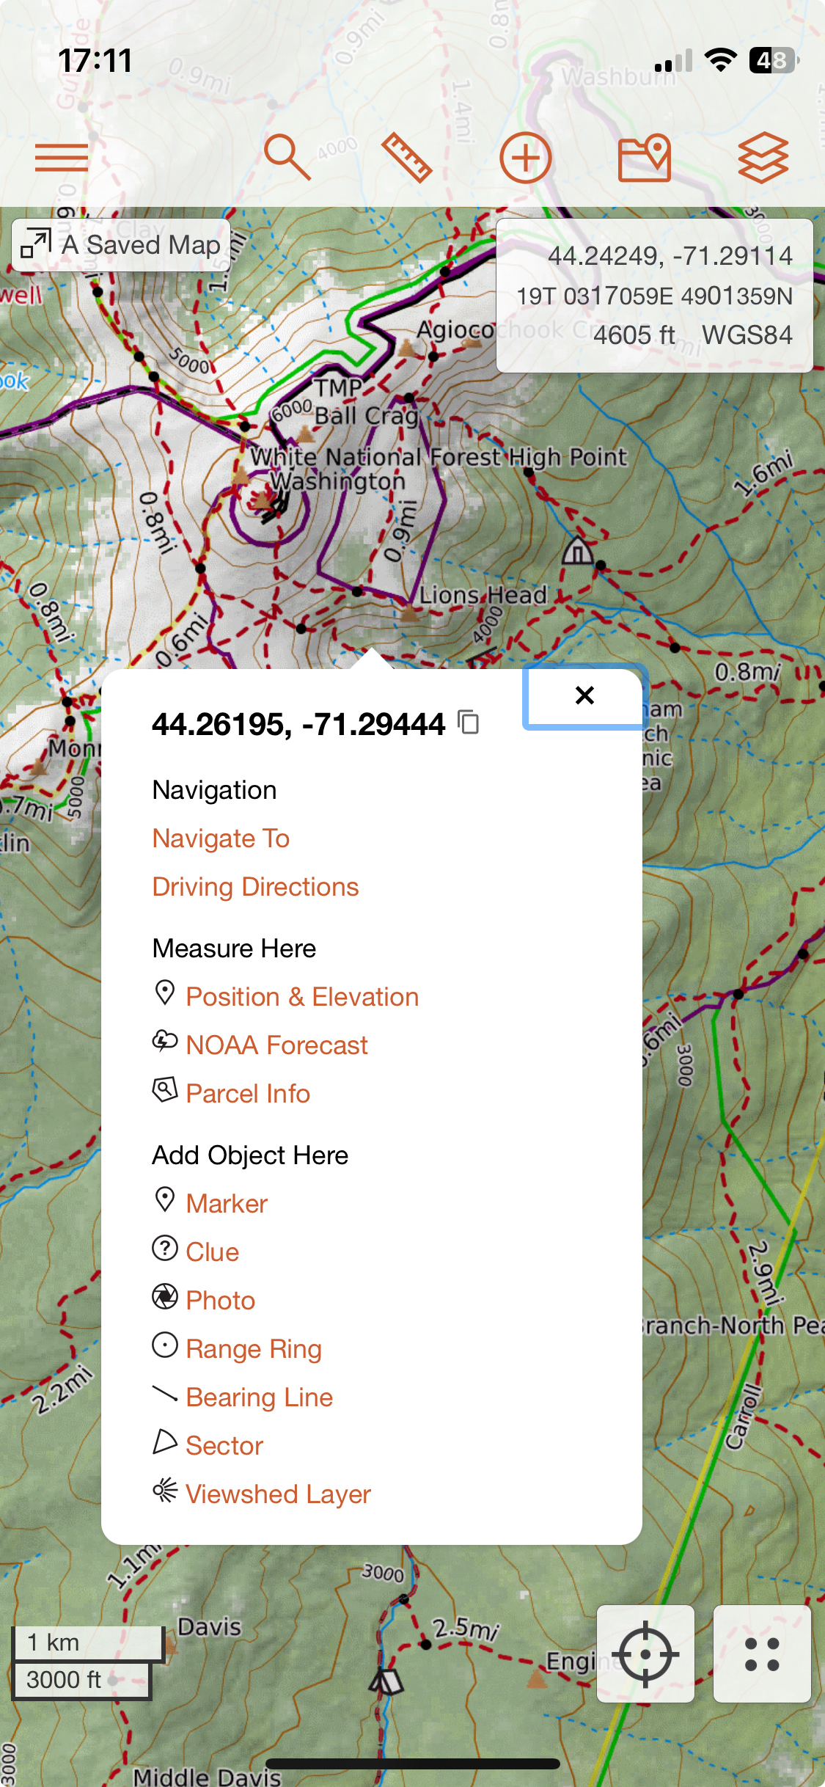
Task: View Parcel Info here
Action: point(247,1094)
